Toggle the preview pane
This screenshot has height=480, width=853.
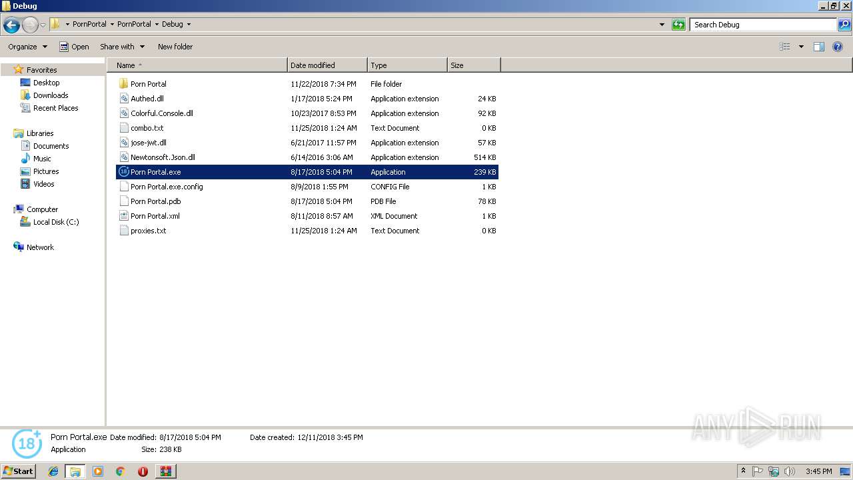(x=819, y=47)
